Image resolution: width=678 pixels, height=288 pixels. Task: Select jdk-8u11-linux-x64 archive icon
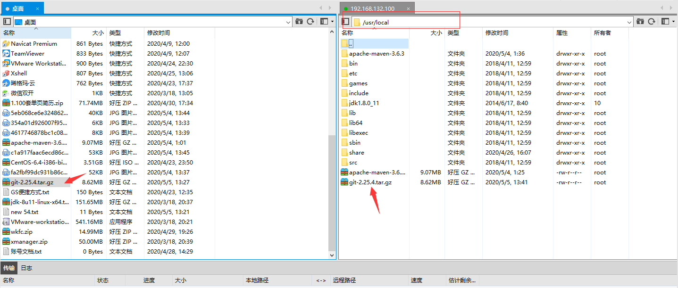(6, 202)
